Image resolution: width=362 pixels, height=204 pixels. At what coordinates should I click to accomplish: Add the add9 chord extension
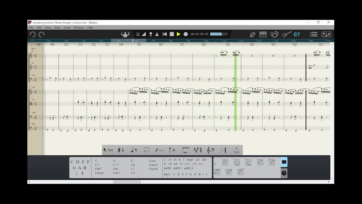pyautogui.click(x=167, y=168)
